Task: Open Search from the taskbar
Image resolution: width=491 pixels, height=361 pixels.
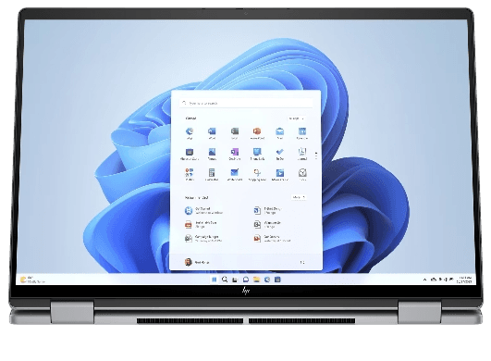Action: [225, 280]
